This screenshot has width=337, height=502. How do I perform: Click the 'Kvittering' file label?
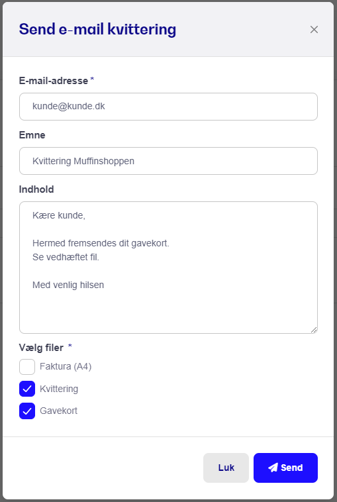click(x=59, y=389)
